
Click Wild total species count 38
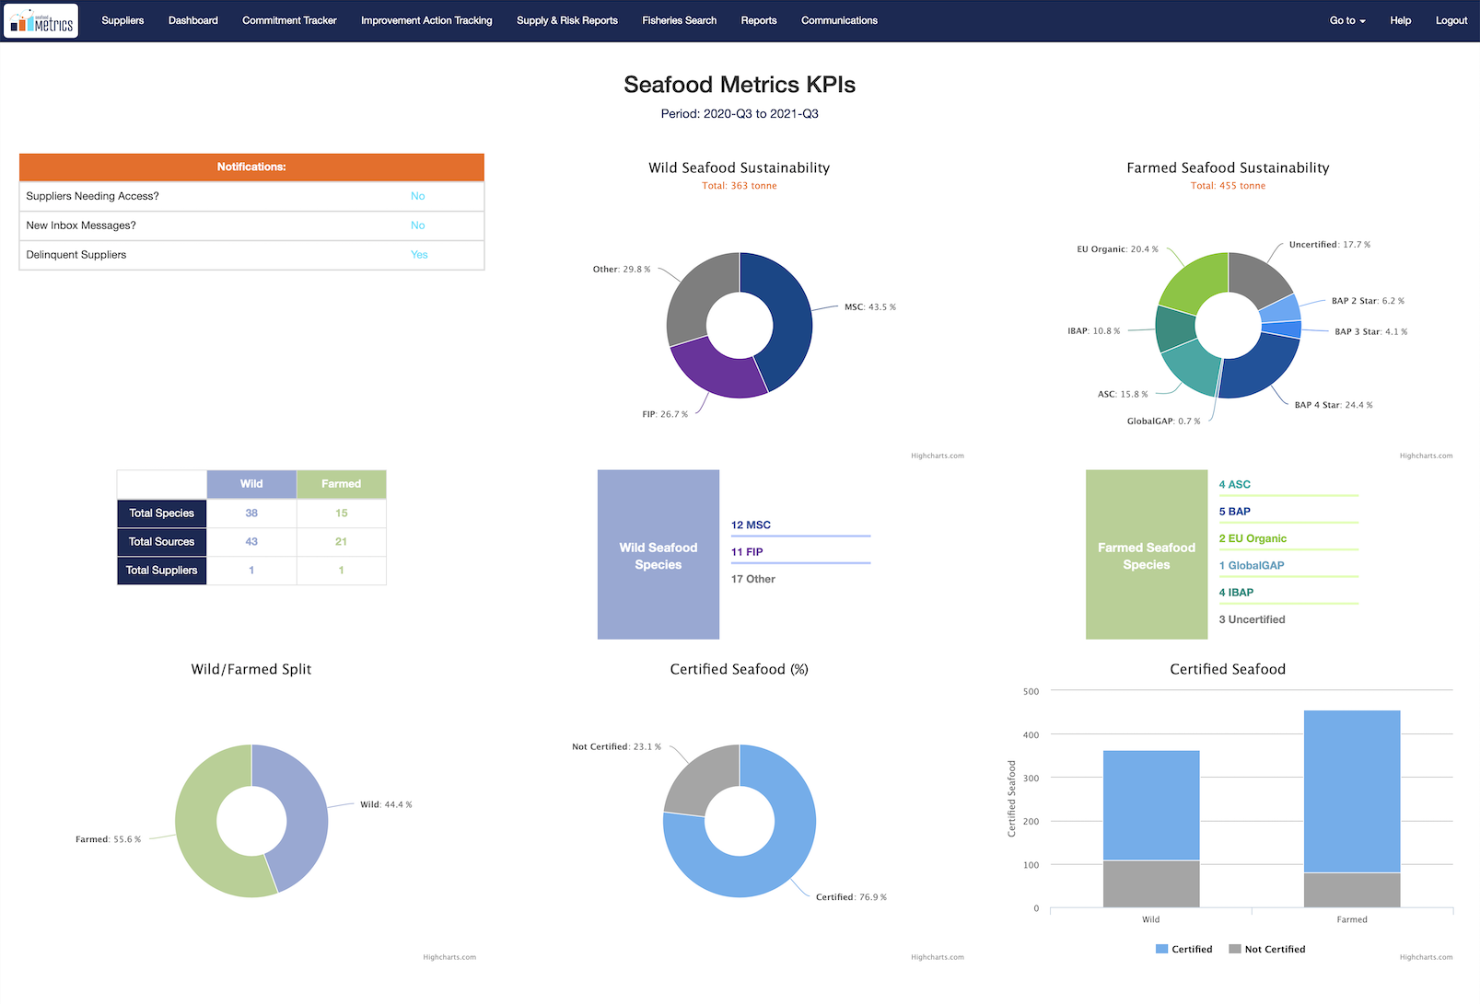[x=251, y=514]
